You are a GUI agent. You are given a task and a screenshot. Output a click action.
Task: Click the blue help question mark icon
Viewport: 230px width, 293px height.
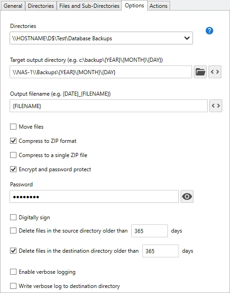209,31
